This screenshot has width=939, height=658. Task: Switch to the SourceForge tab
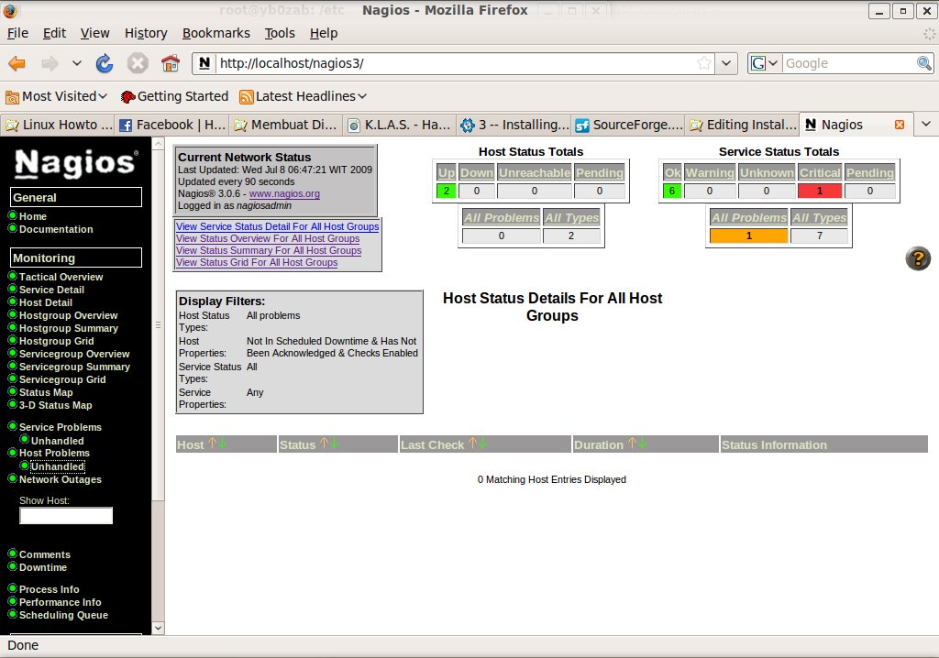pos(627,125)
